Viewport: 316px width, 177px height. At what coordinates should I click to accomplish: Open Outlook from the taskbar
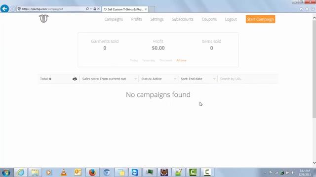78,173
